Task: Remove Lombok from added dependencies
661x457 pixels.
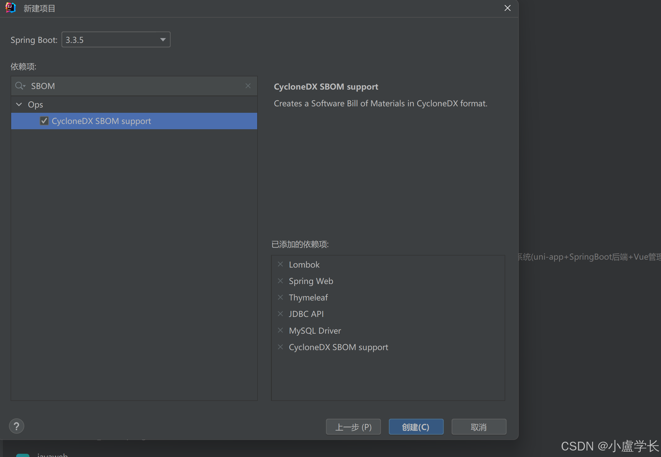Action: click(x=280, y=264)
